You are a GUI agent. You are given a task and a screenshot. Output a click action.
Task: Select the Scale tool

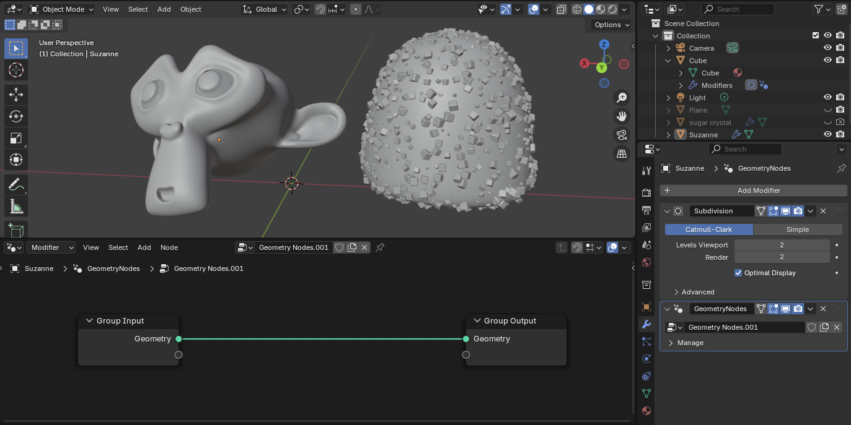point(16,138)
